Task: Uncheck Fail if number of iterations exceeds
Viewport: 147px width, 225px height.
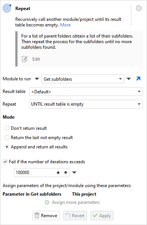Action: [5, 162]
